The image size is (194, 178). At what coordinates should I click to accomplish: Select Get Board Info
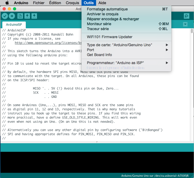pyautogui.click(x=126, y=55)
